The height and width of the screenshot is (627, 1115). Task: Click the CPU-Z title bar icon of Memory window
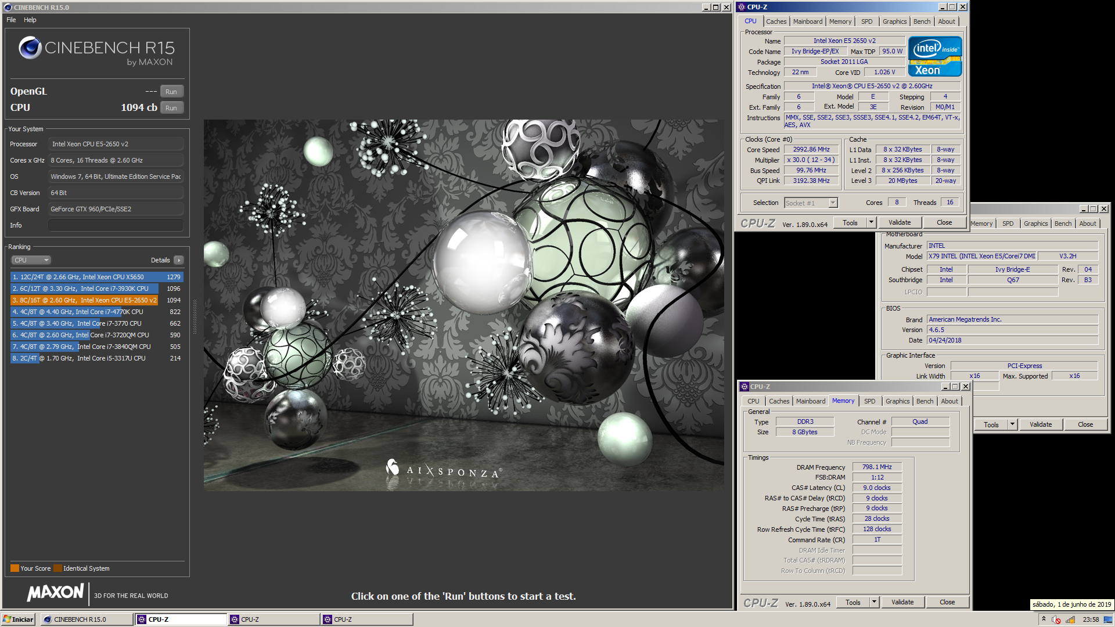click(x=744, y=387)
